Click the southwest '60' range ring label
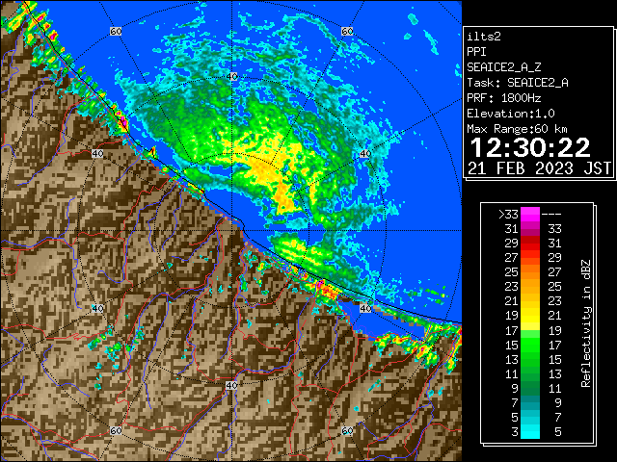Image resolution: width=617 pixels, height=462 pixels. click(x=116, y=430)
